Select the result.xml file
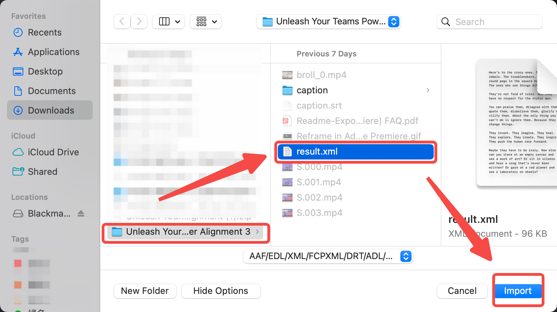The image size is (557, 312). pyautogui.click(x=356, y=151)
